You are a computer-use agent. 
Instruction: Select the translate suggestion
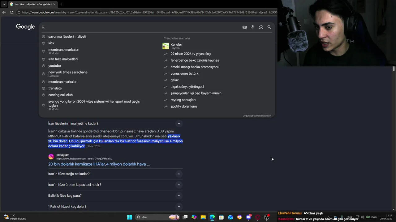coord(55,88)
